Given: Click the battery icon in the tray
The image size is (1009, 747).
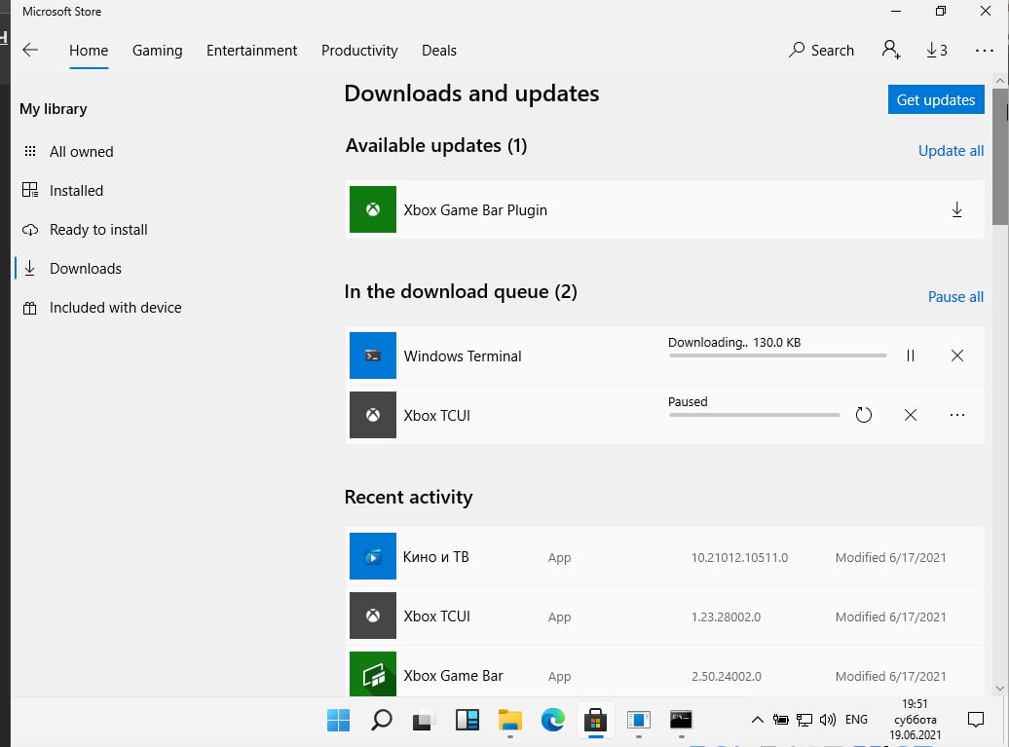Looking at the screenshot, I should [780, 720].
